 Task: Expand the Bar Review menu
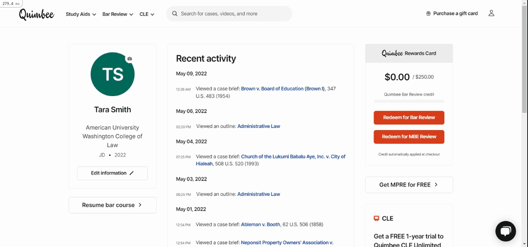118,14
